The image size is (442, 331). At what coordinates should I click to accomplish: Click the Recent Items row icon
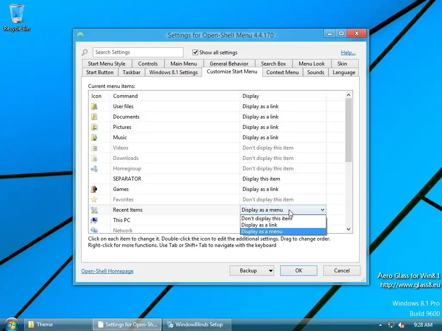click(x=94, y=210)
